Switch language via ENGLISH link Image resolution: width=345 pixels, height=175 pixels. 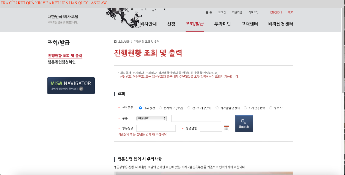276,12
